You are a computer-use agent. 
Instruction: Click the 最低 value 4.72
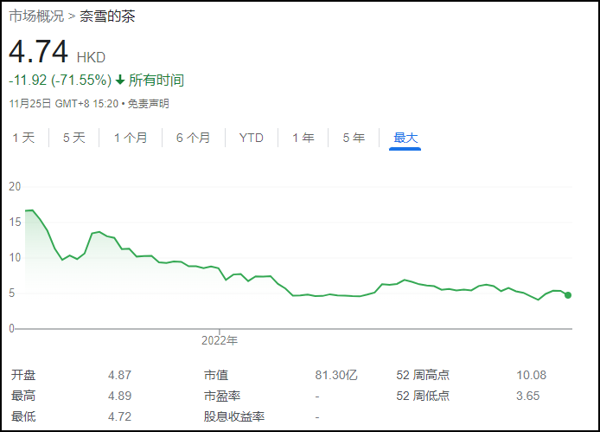120,416
